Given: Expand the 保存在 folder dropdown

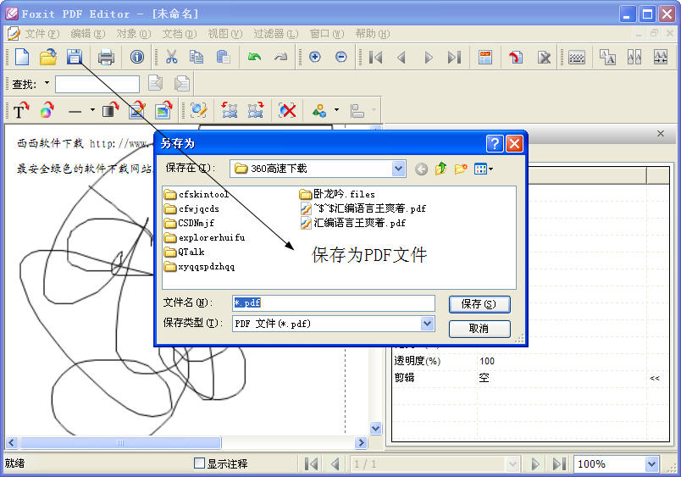Looking at the screenshot, I should click(x=398, y=169).
